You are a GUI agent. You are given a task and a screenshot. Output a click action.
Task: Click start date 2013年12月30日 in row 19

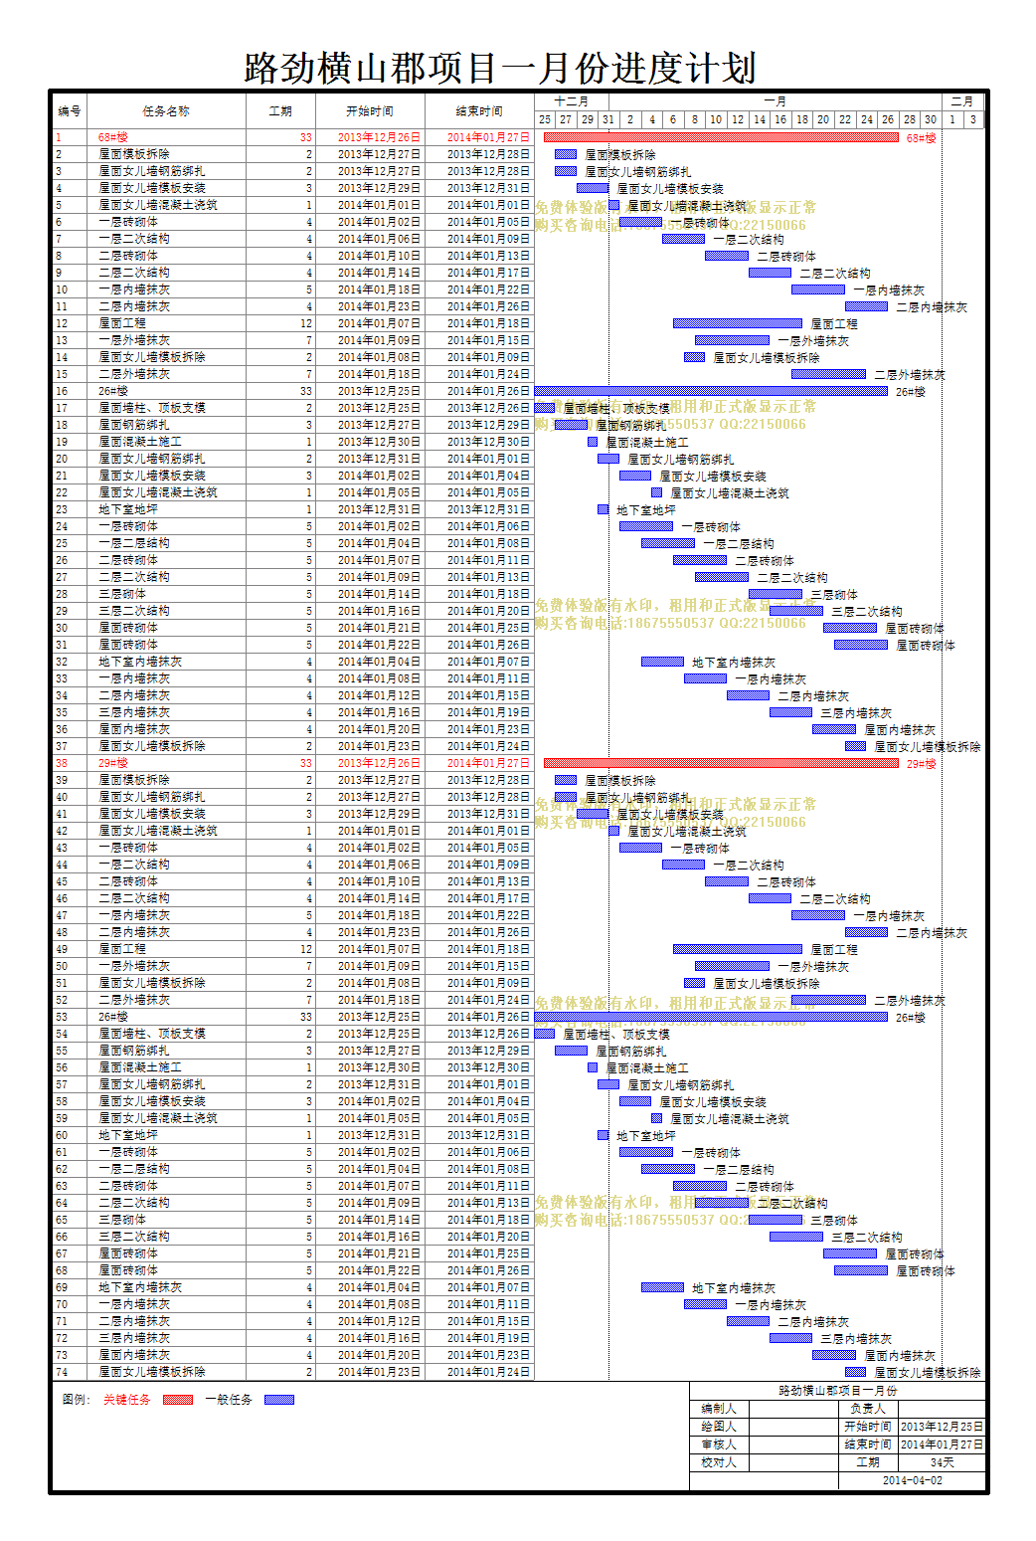click(379, 442)
